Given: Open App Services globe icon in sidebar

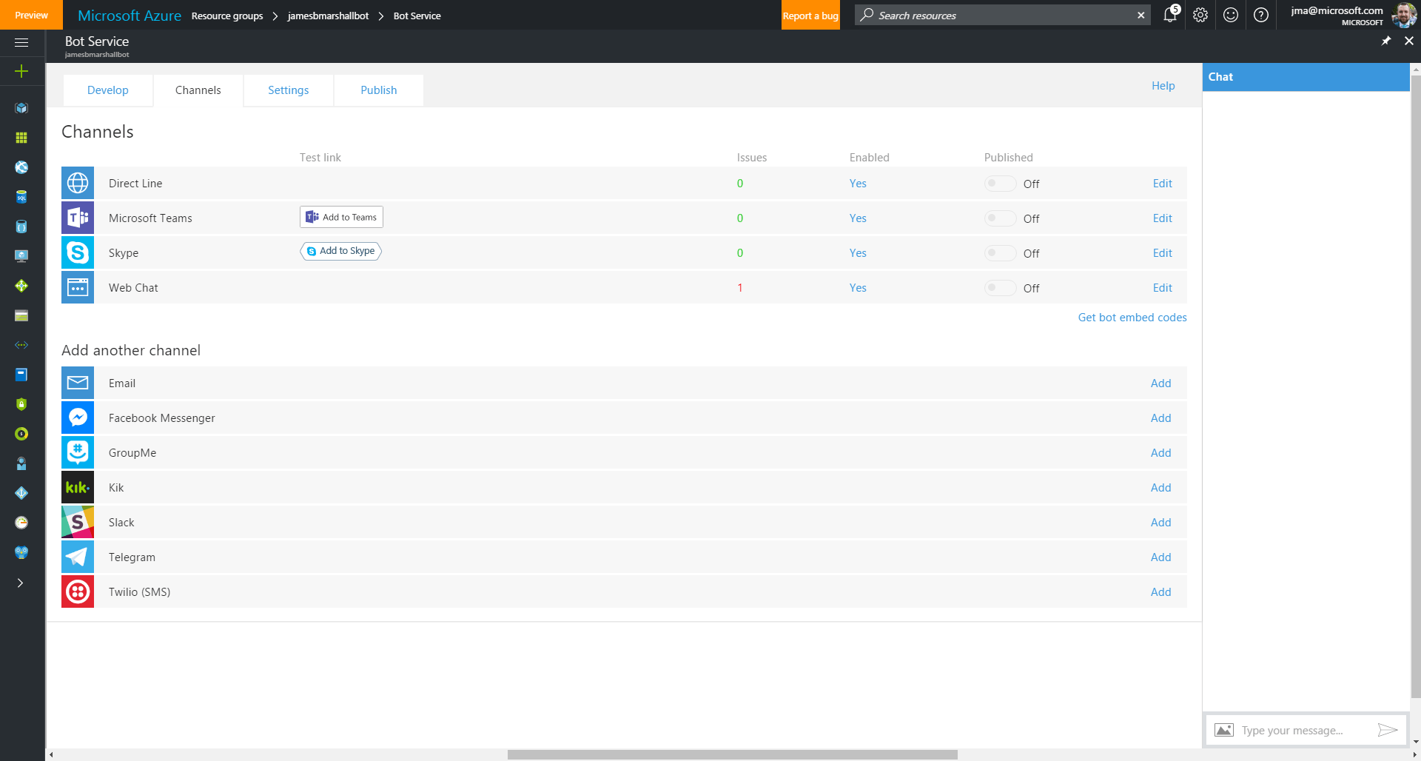Looking at the screenshot, I should point(21,167).
